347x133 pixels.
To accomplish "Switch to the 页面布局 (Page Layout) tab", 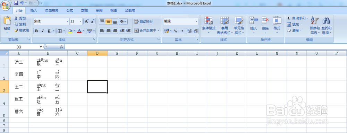I will point(52,10).
